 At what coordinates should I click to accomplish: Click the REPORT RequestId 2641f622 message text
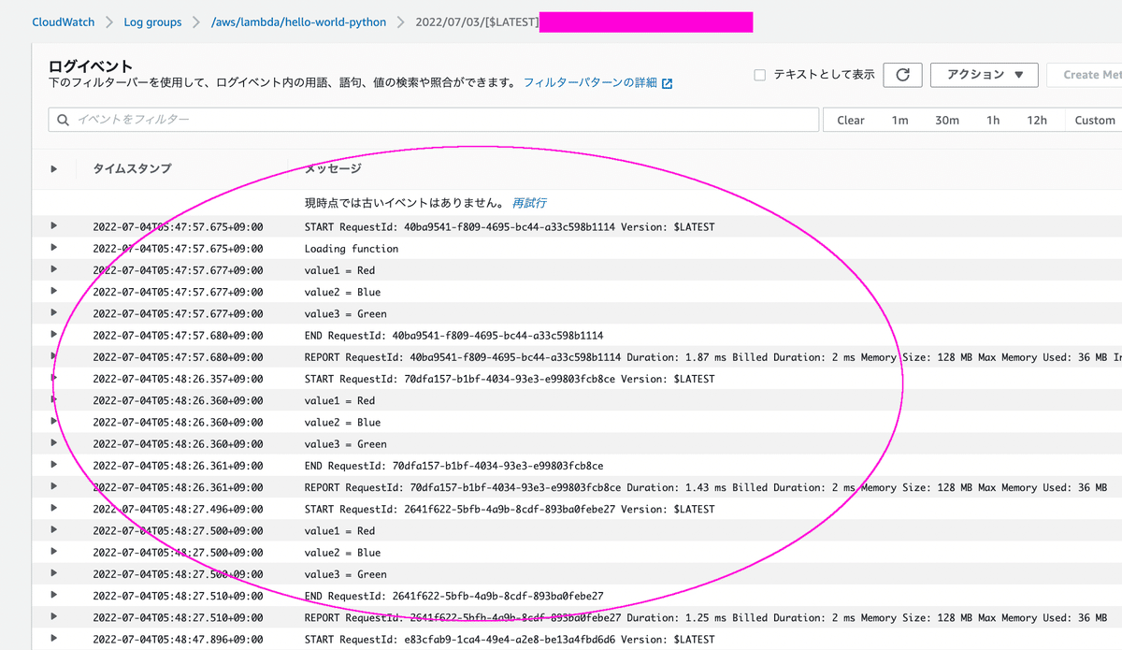point(706,617)
